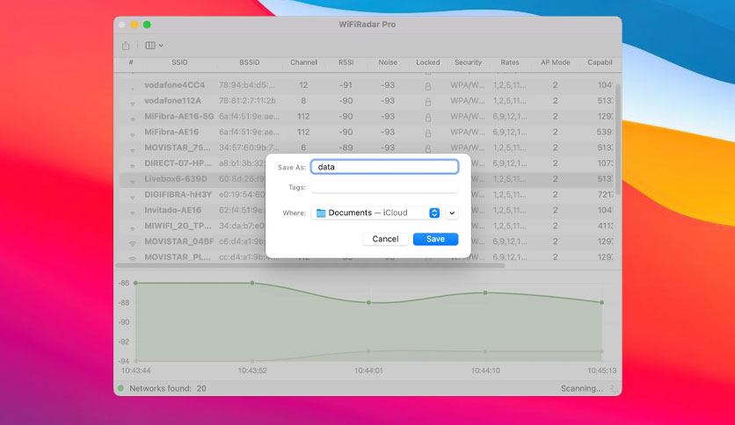Sort by the Locked column header
The width and height of the screenshot is (735, 425).
click(x=428, y=62)
